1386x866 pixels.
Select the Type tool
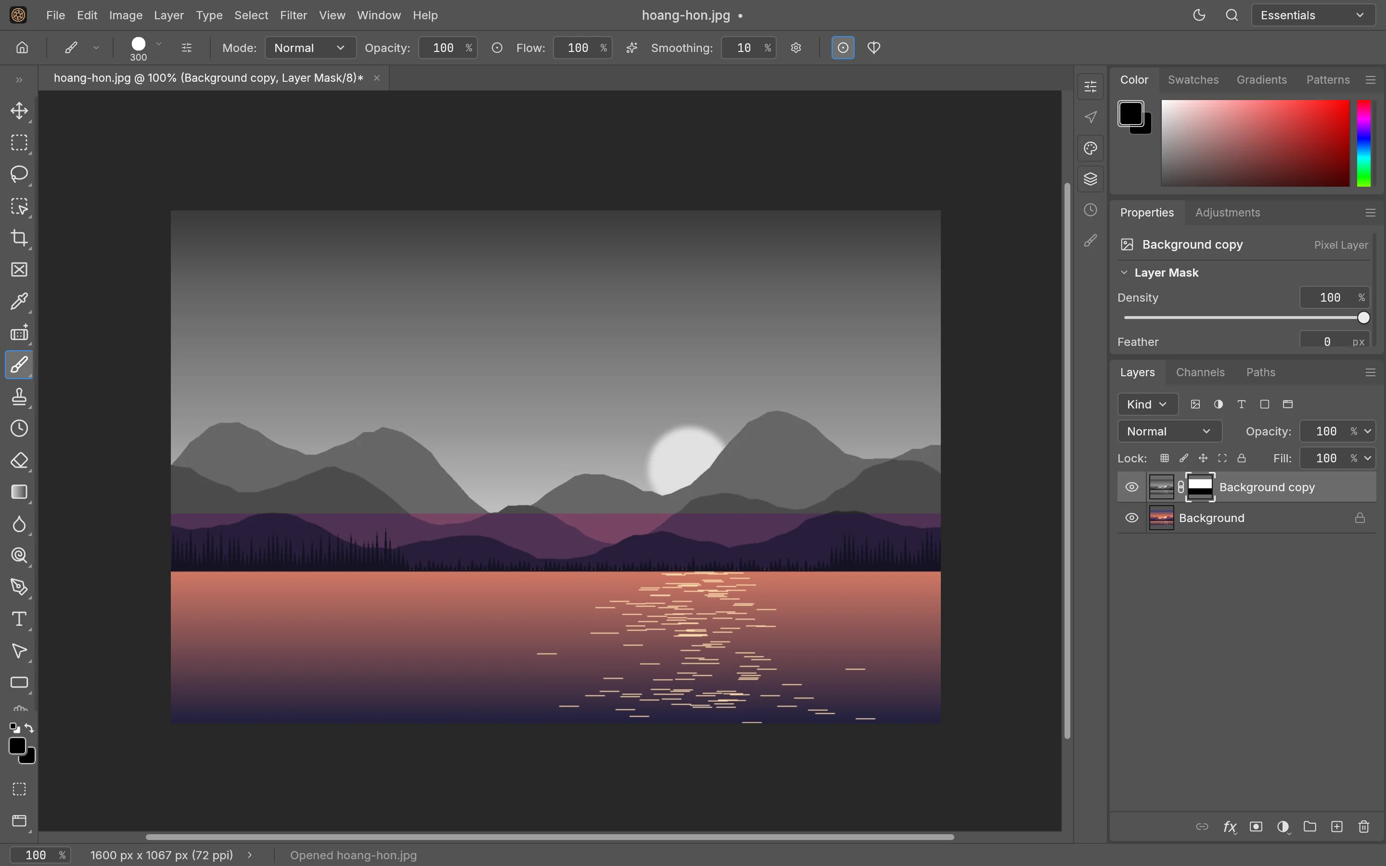tap(19, 619)
